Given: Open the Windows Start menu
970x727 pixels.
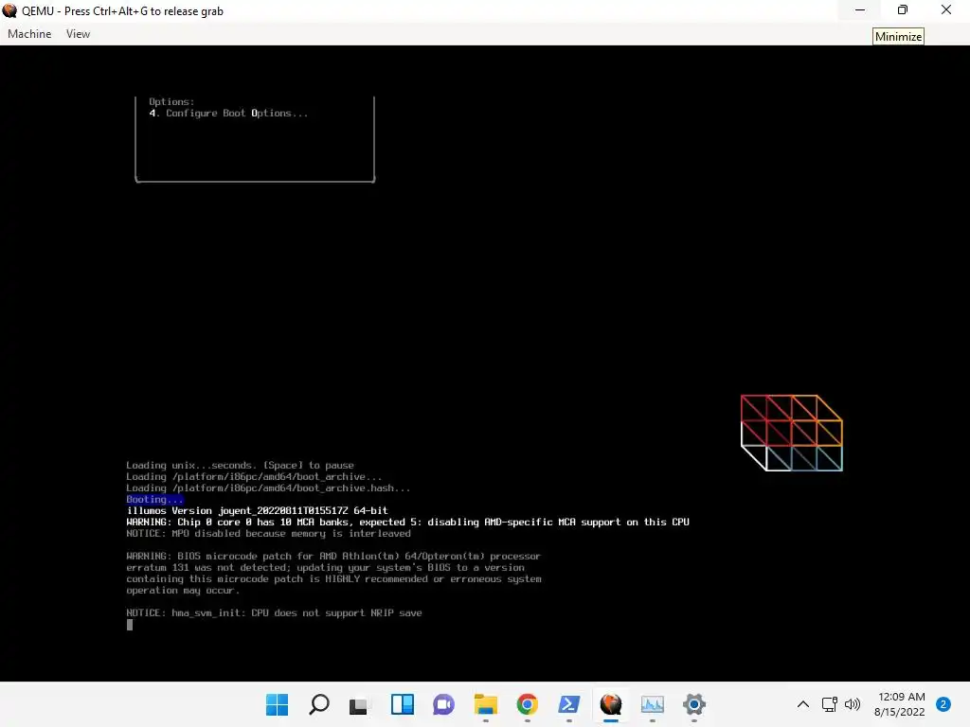Looking at the screenshot, I should click(x=278, y=704).
